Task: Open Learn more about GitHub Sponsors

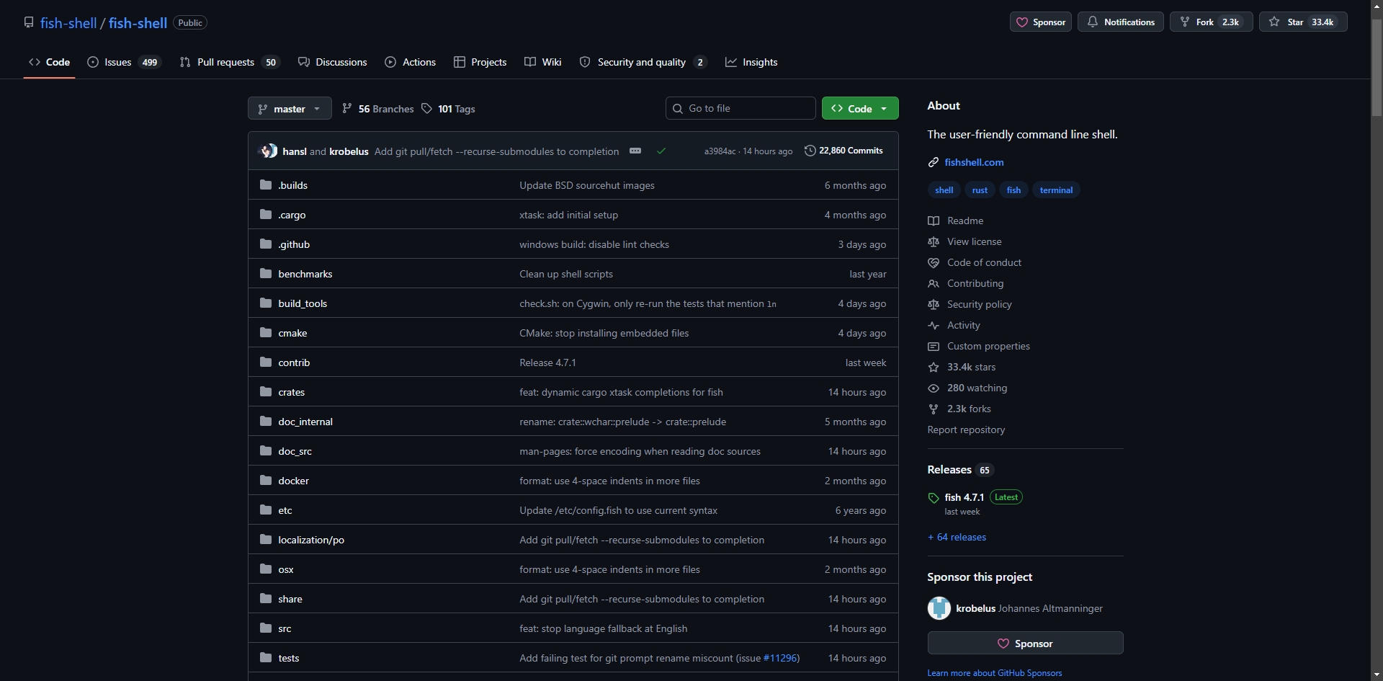Action: pos(994,673)
